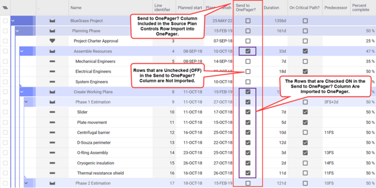Check Send to OnePager for Phase 2 Estimation

[248, 183]
